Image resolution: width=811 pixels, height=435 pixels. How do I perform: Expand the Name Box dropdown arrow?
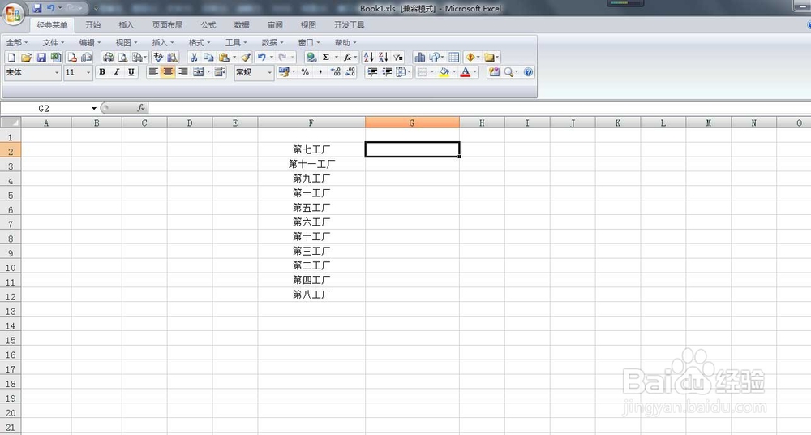tap(94, 108)
